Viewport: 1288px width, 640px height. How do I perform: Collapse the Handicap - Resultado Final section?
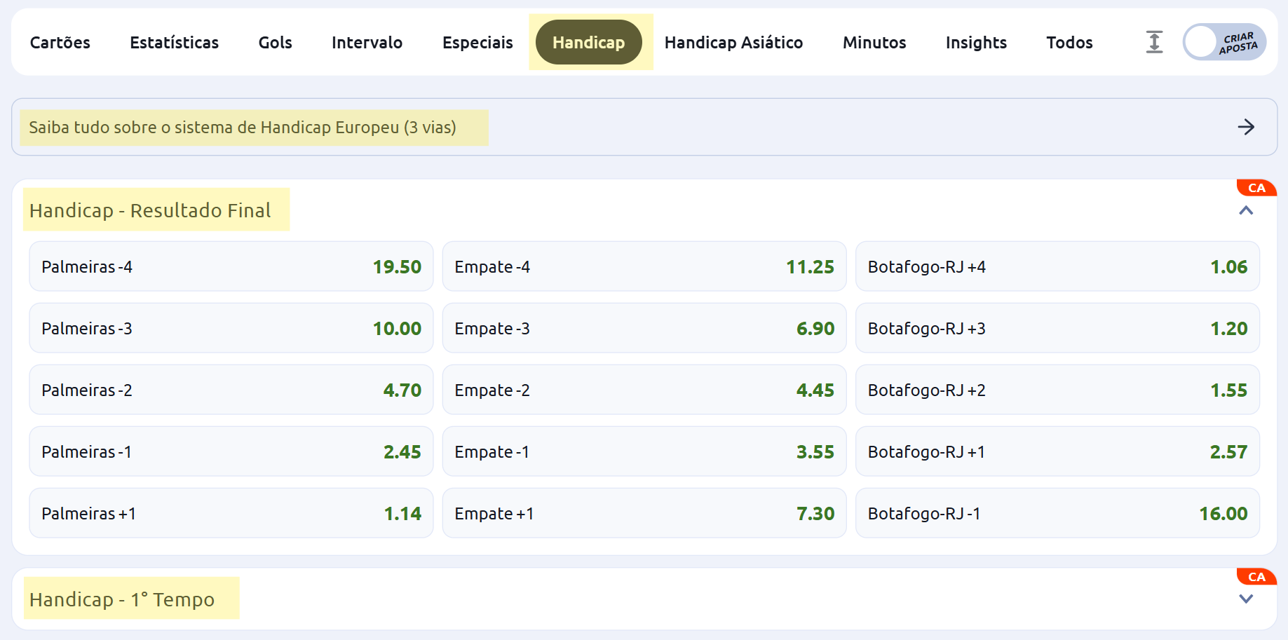[1246, 210]
